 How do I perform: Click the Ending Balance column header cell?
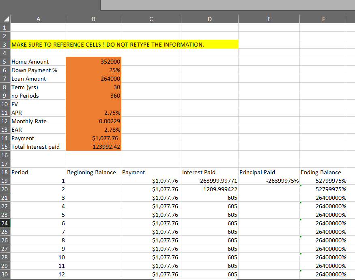point(323,172)
